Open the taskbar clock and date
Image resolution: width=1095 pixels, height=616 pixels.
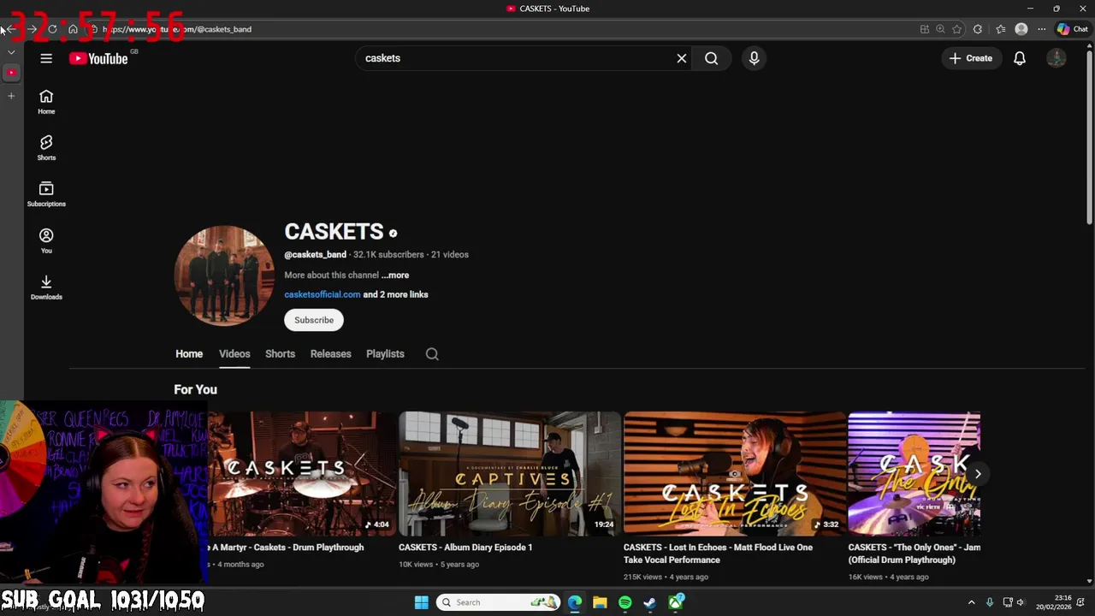click(x=1053, y=602)
